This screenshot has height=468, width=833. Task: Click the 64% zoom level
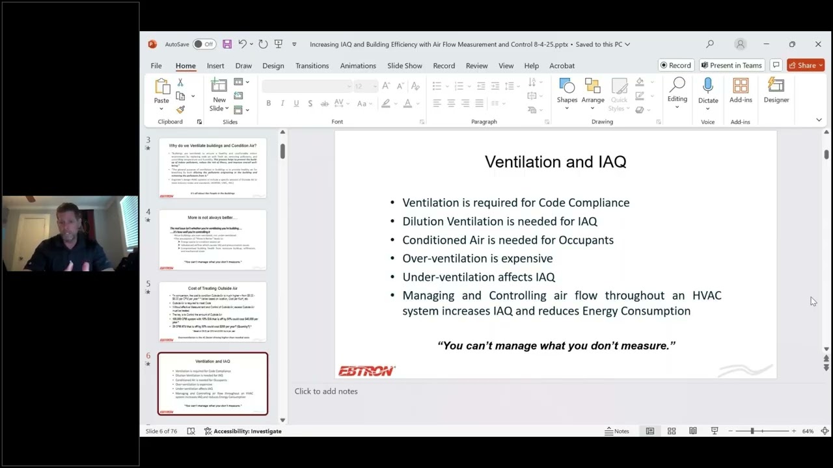click(808, 431)
